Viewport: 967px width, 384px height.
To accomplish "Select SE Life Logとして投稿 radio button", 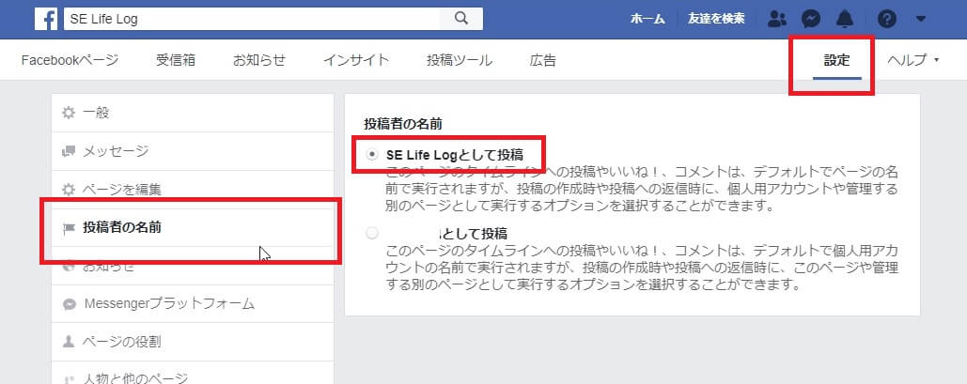I will pos(373,154).
